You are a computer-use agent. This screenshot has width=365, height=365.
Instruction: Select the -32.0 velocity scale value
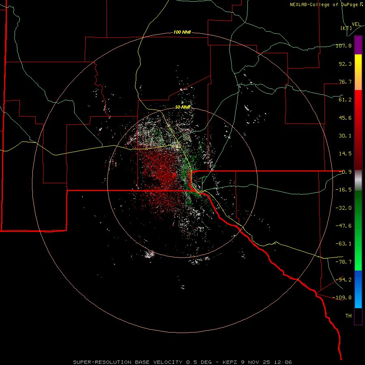pyautogui.click(x=344, y=208)
